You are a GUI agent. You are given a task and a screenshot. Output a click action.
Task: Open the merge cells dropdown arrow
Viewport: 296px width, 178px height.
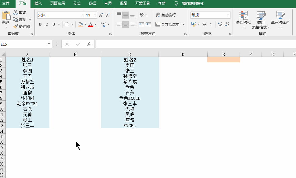tap(183, 24)
